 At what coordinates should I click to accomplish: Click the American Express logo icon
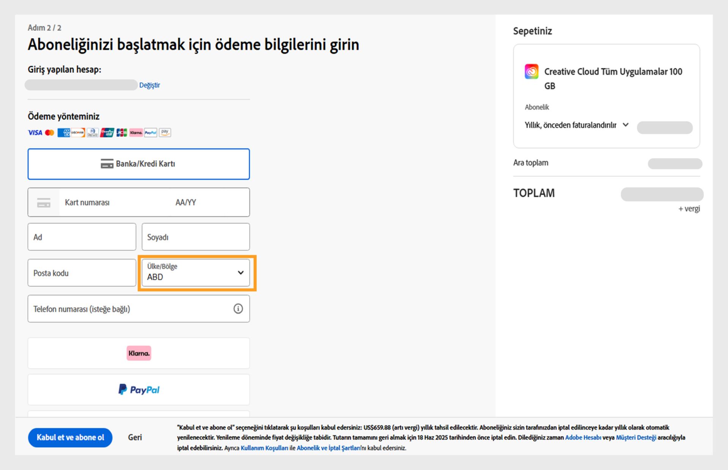64,133
